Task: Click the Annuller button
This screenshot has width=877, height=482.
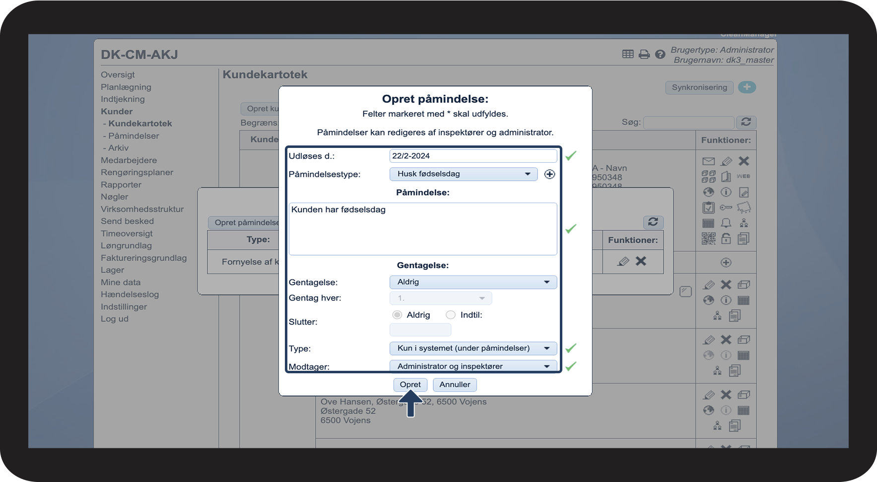Action: tap(455, 385)
